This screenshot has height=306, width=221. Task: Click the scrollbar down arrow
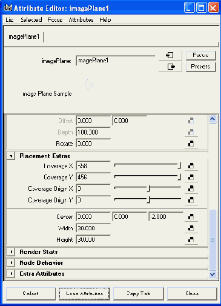pos(213,274)
